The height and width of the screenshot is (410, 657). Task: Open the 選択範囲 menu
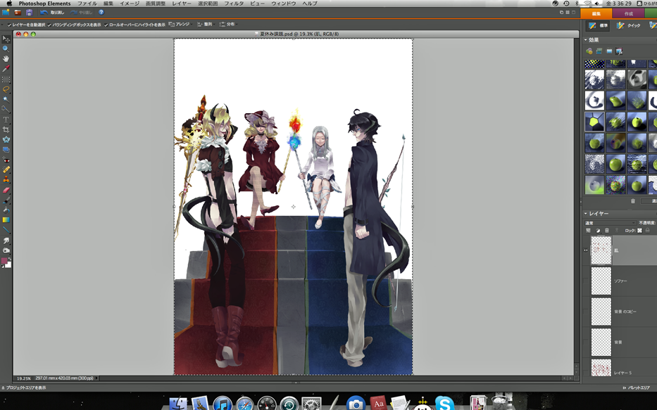(x=208, y=4)
